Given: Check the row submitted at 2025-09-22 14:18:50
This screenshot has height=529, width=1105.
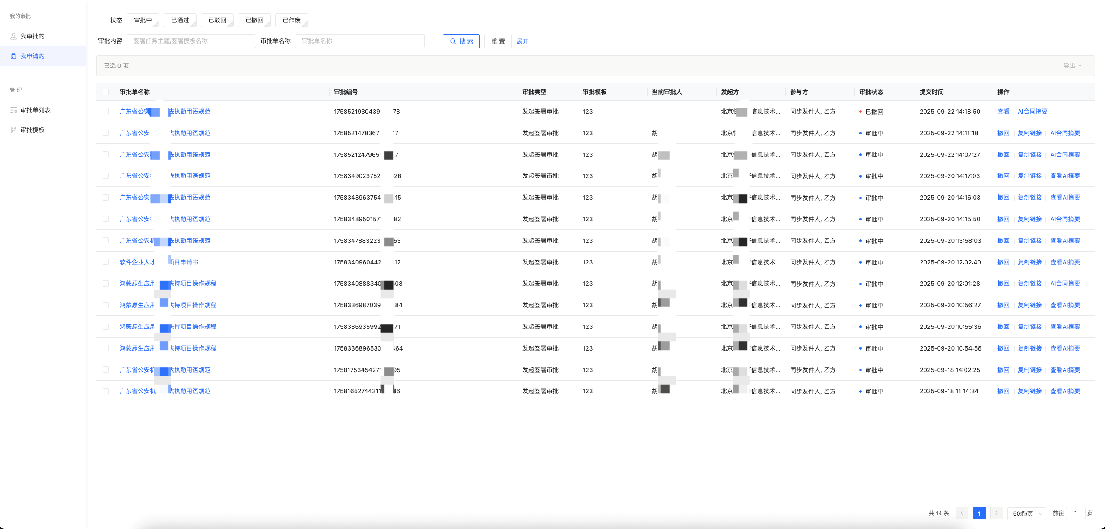Looking at the screenshot, I should pyautogui.click(x=106, y=112).
